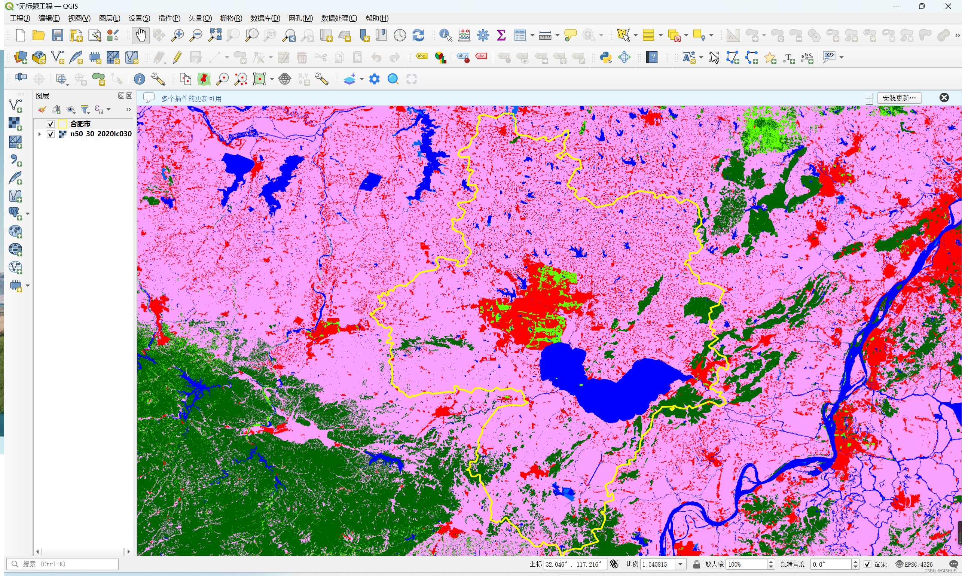Viewport: 962px width, 576px height.
Task: Open the 数据处理(C) menu
Action: pyautogui.click(x=339, y=18)
